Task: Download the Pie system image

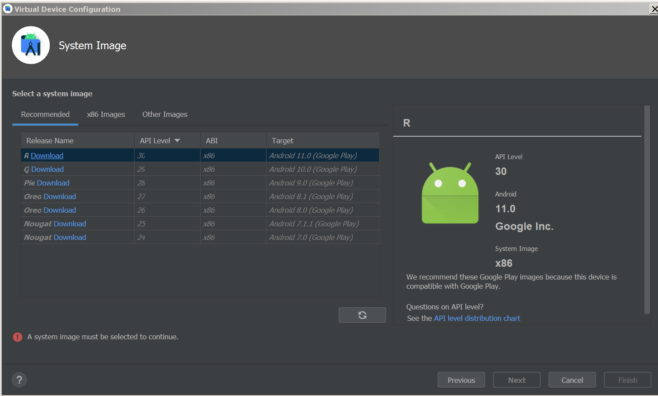Action: tap(53, 183)
